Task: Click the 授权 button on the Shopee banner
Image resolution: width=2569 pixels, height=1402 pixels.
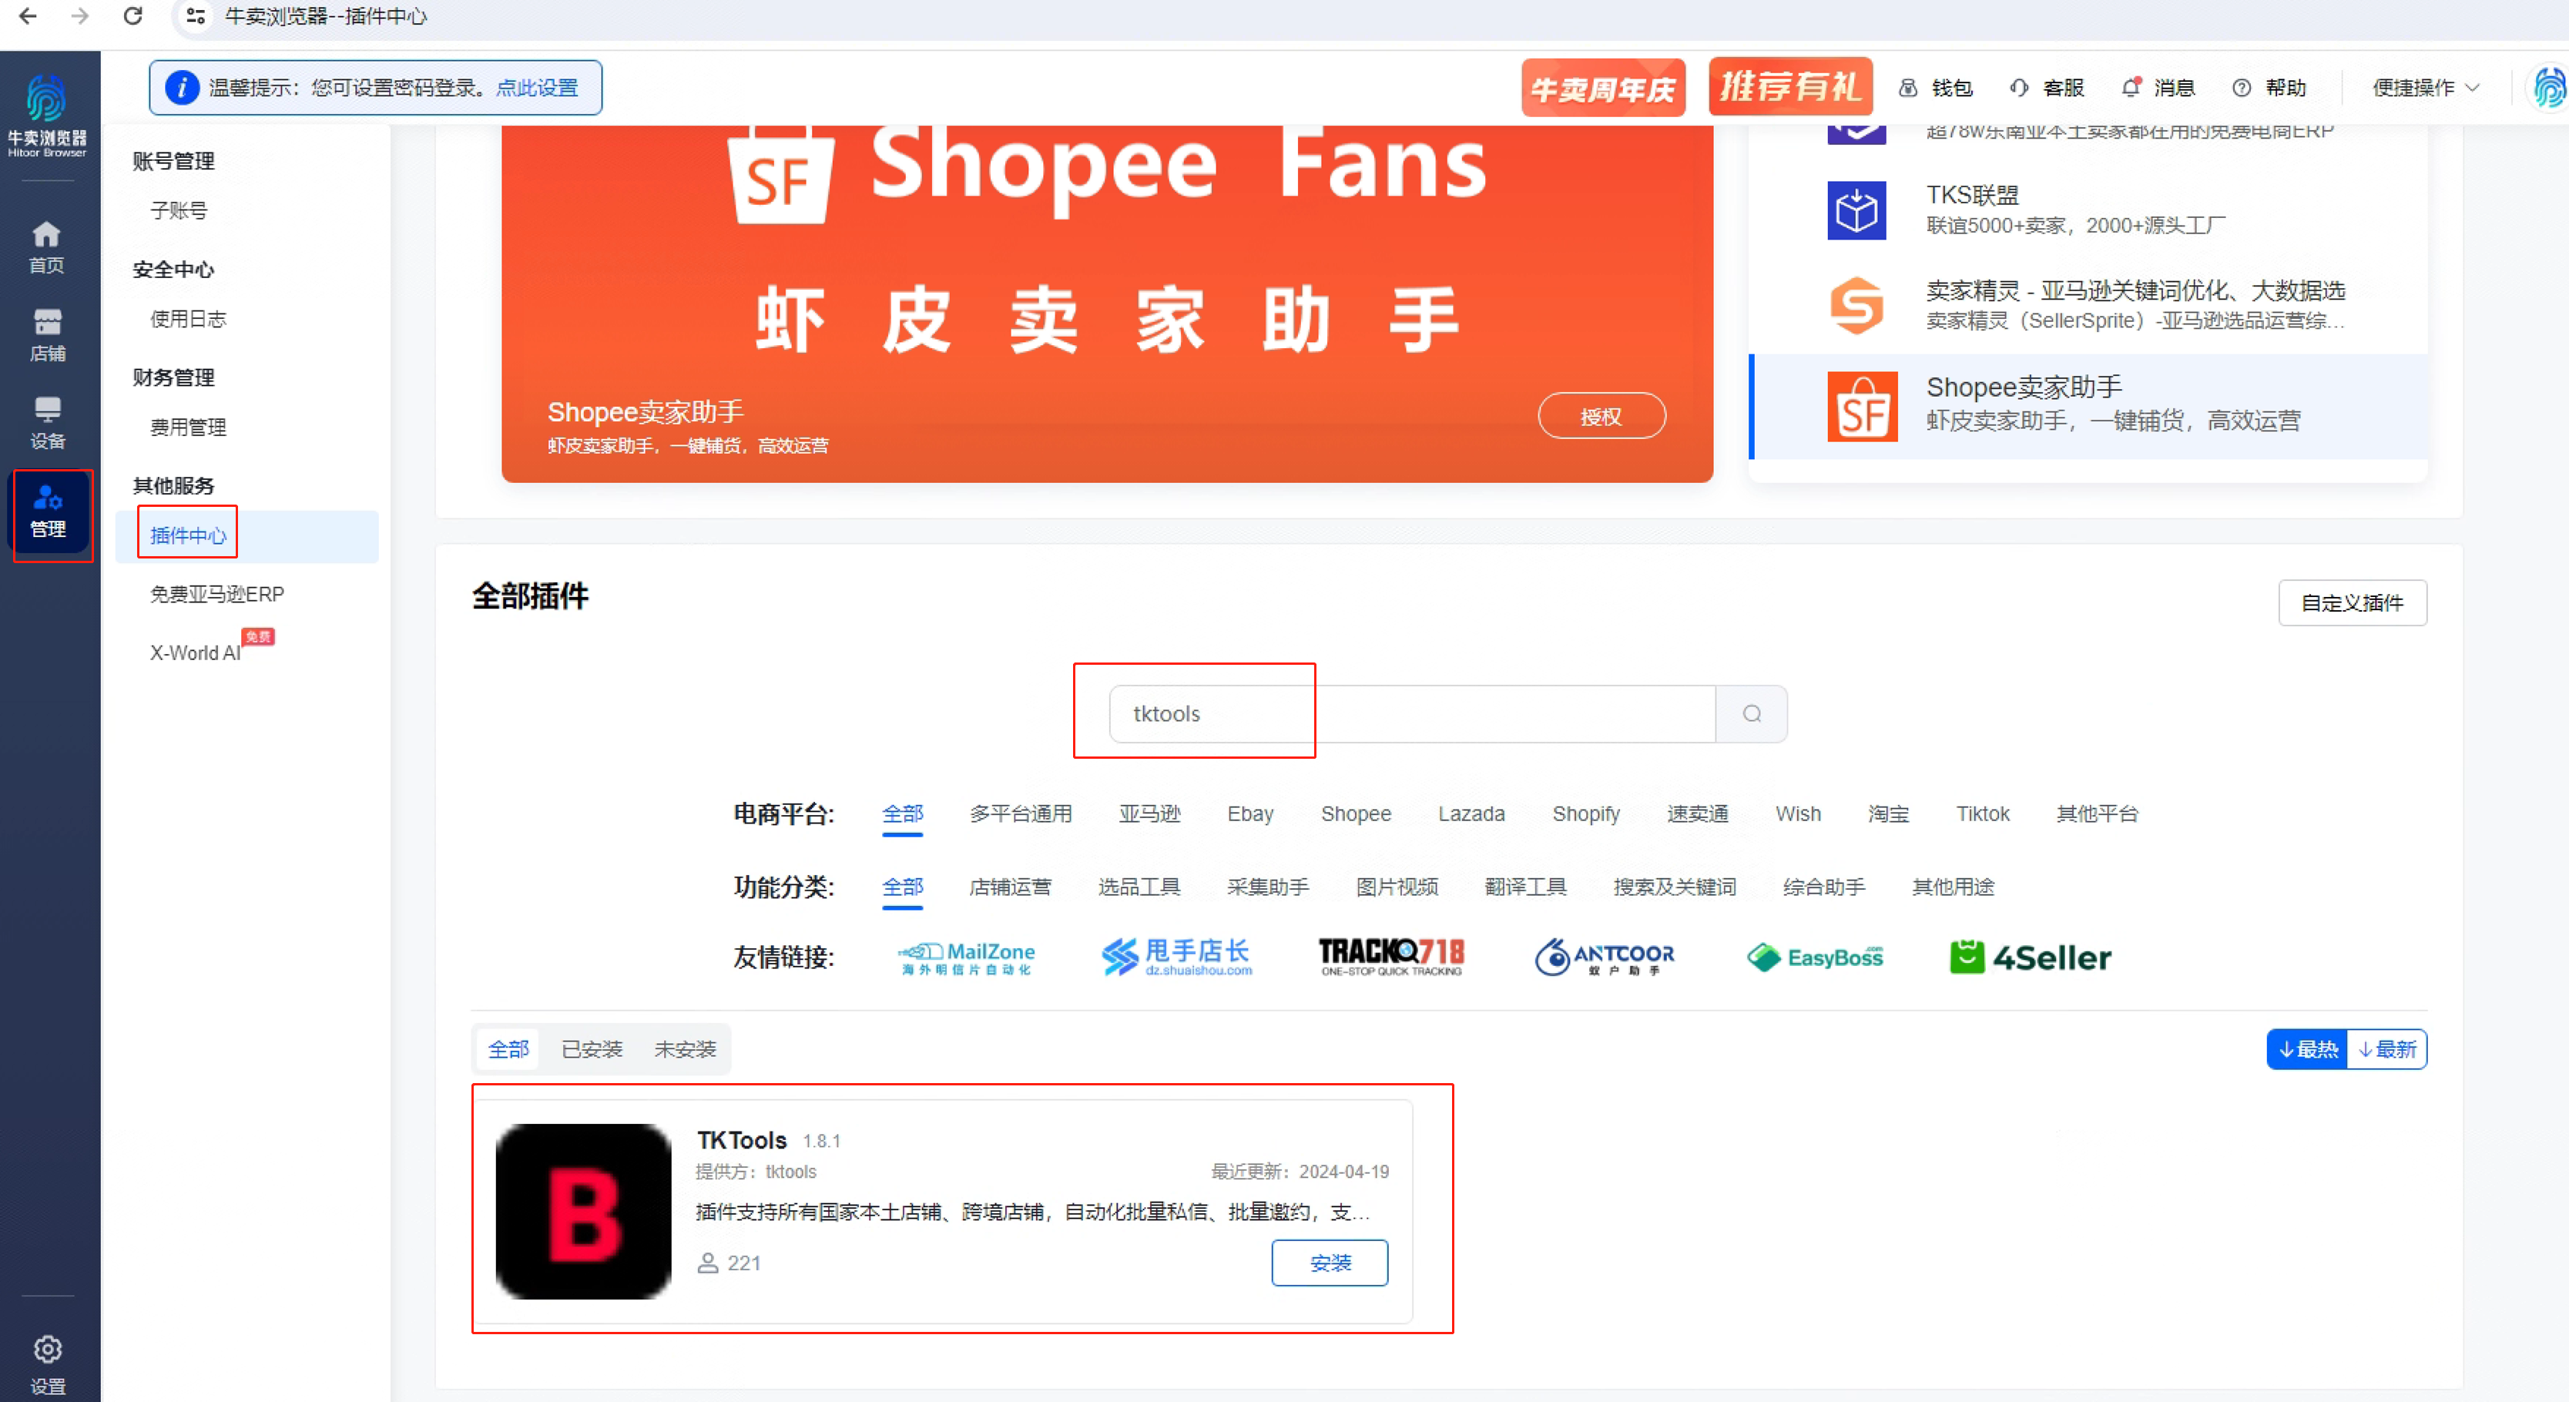Action: tap(1601, 417)
